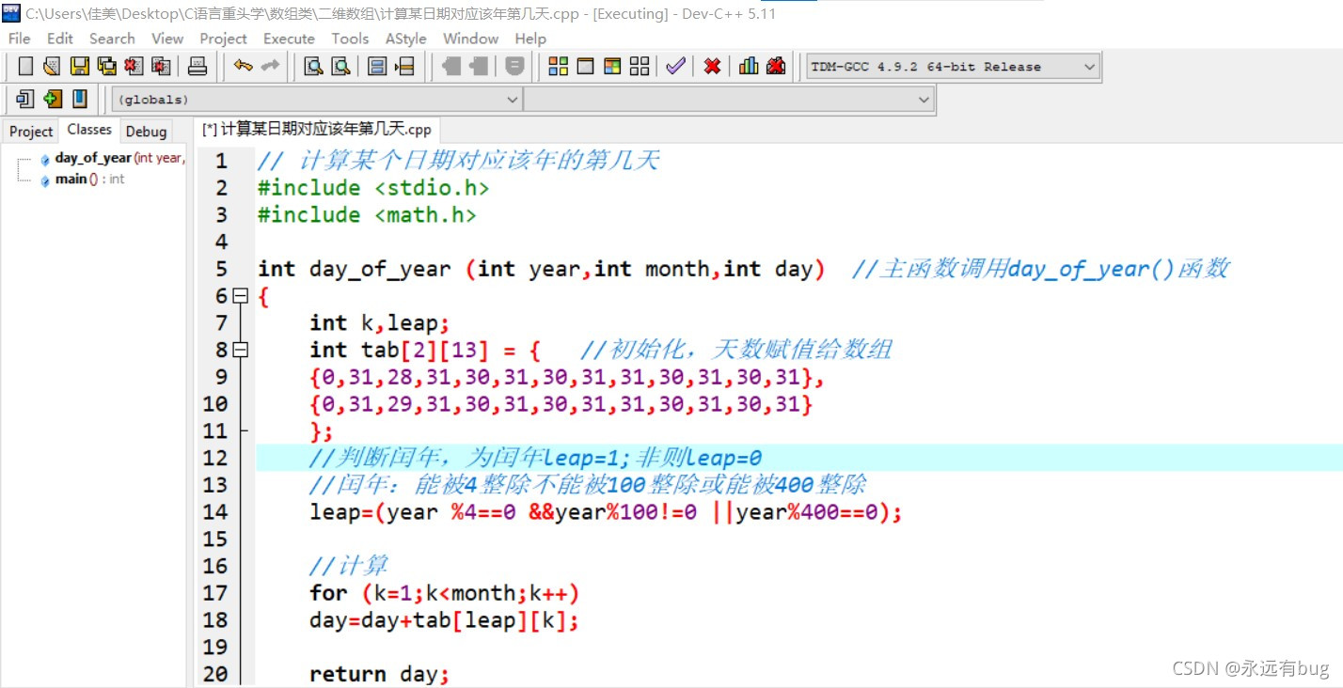Click the Close All files icon
The image size is (1343, 688).
pos(161,66)
